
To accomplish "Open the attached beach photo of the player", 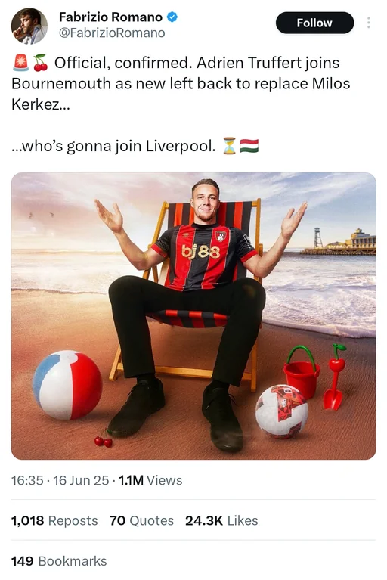I will [193, 316].
